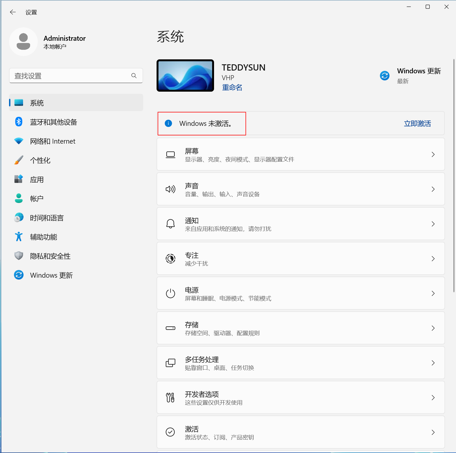Image resolution: width=456 pixels, height=453 pixels.
Task: Expand 专注 row chevron
Action: point(433,259)
